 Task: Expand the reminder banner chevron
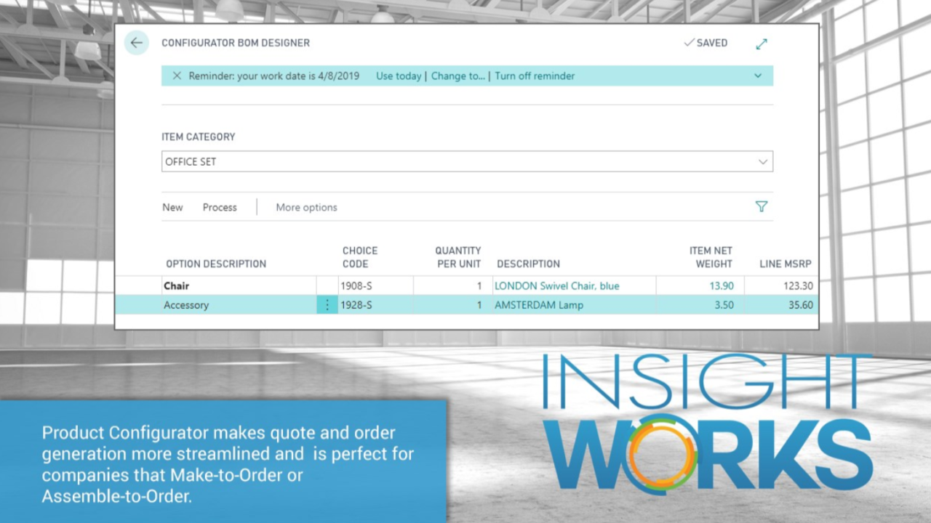click(x=757, y=76)
